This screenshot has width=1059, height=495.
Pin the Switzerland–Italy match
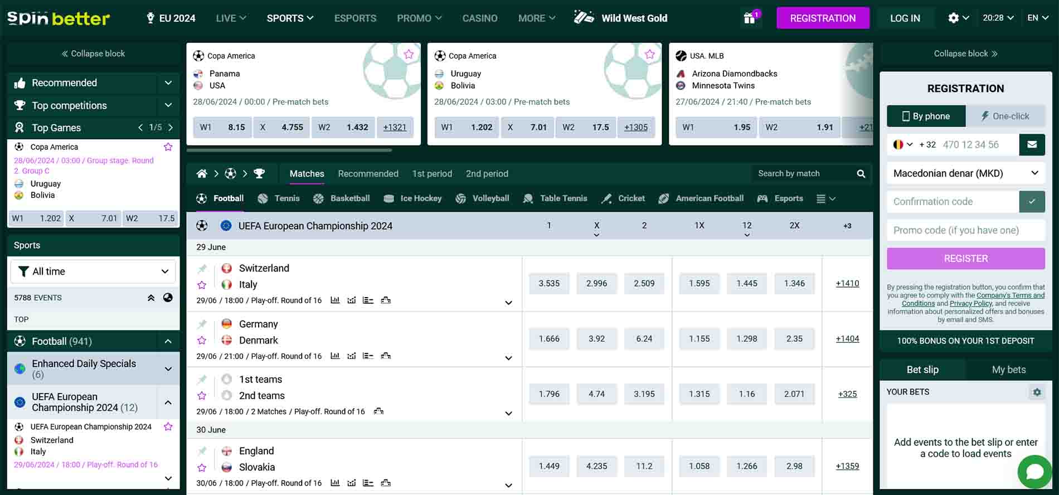click(x=202, y=269)
